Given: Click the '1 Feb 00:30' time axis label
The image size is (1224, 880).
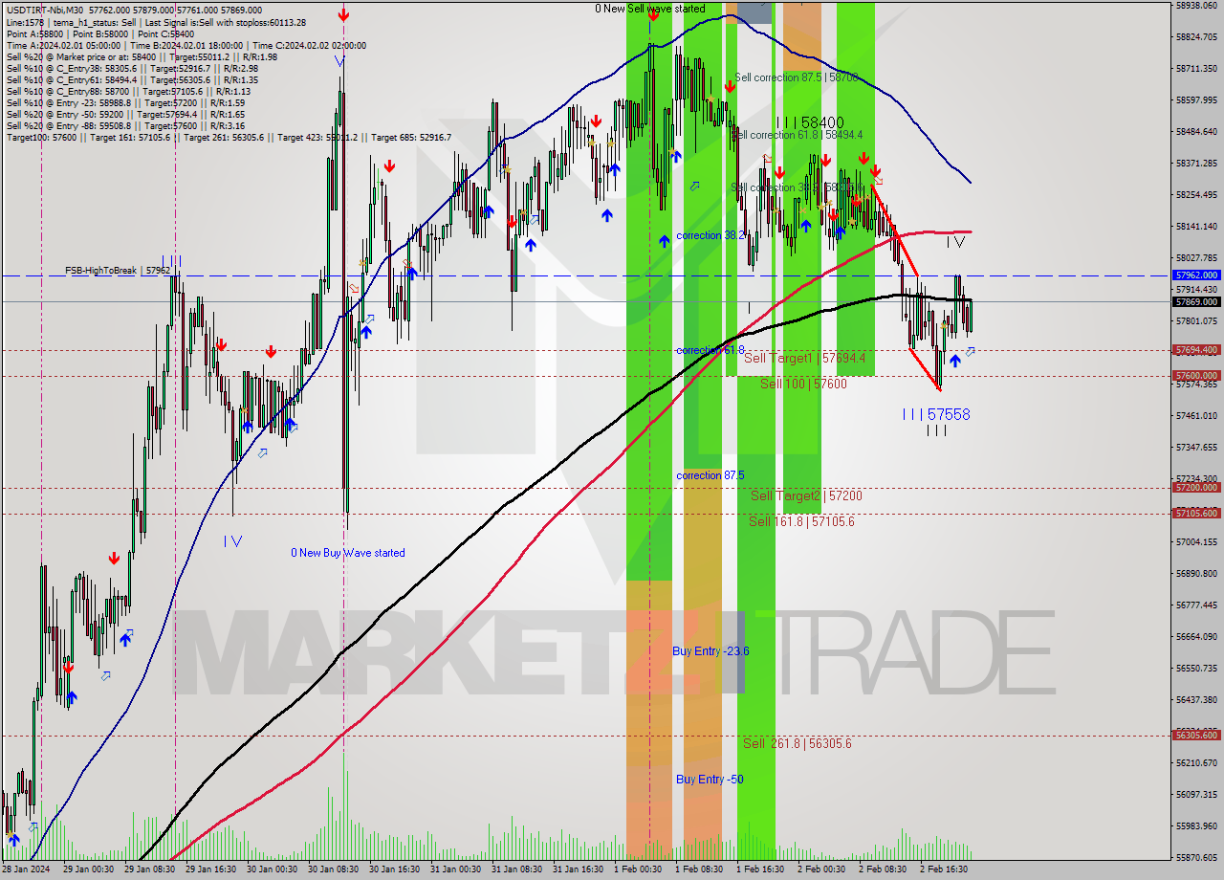Looking at the screenshot, I should 637,869.
